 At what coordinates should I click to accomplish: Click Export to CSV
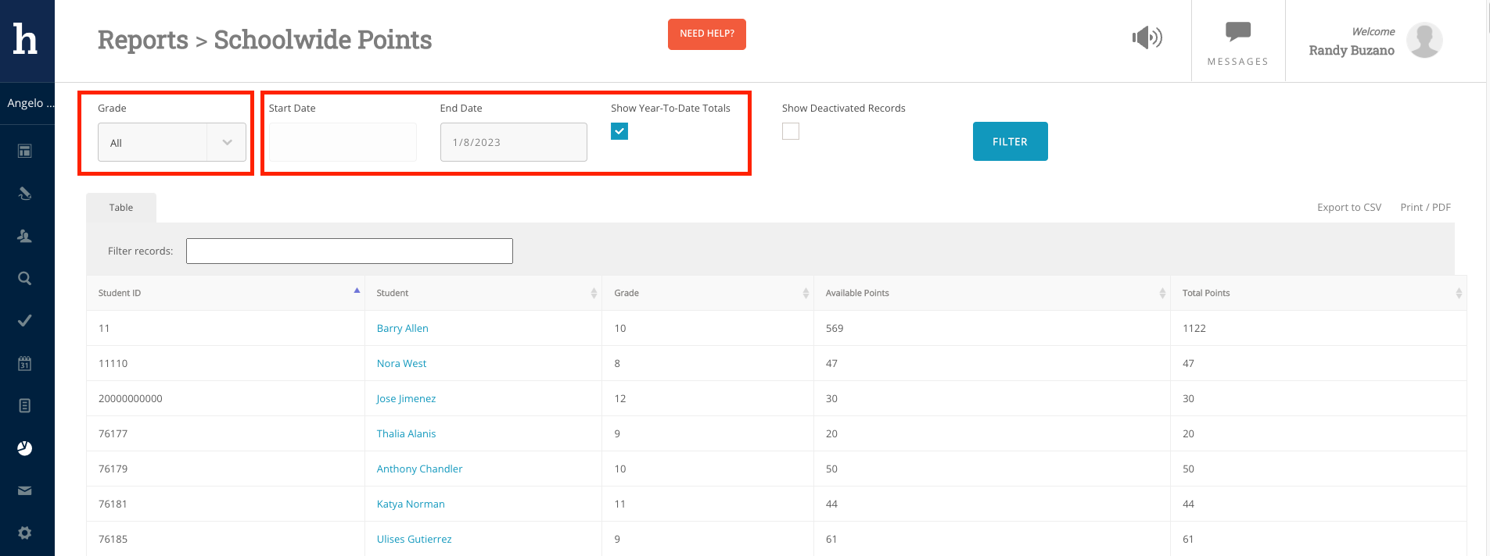coord(1348,207)
